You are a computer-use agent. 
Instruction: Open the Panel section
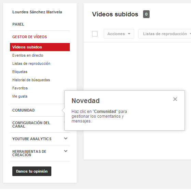[18, 24]
